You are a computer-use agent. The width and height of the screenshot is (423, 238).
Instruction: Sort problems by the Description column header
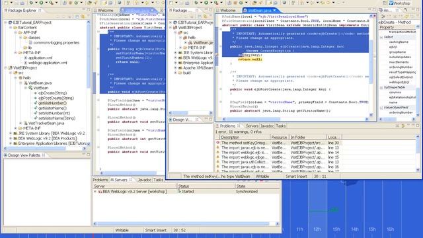click(x=245, y=137)
